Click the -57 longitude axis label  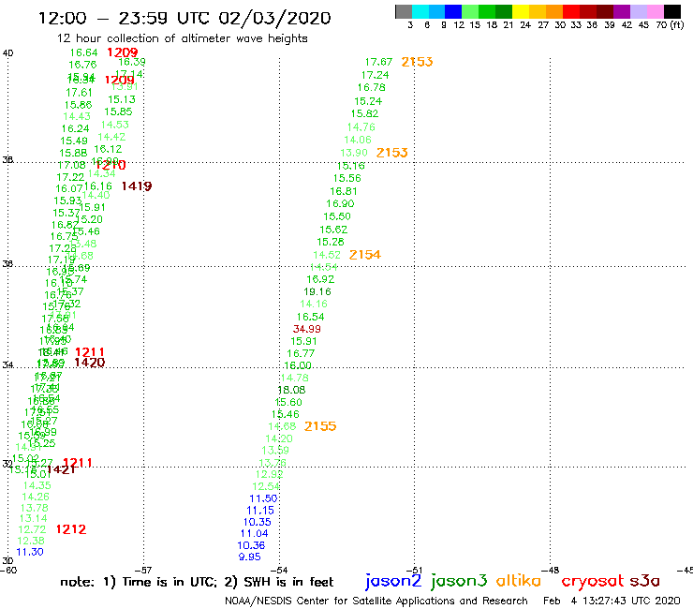click(143, 571)
